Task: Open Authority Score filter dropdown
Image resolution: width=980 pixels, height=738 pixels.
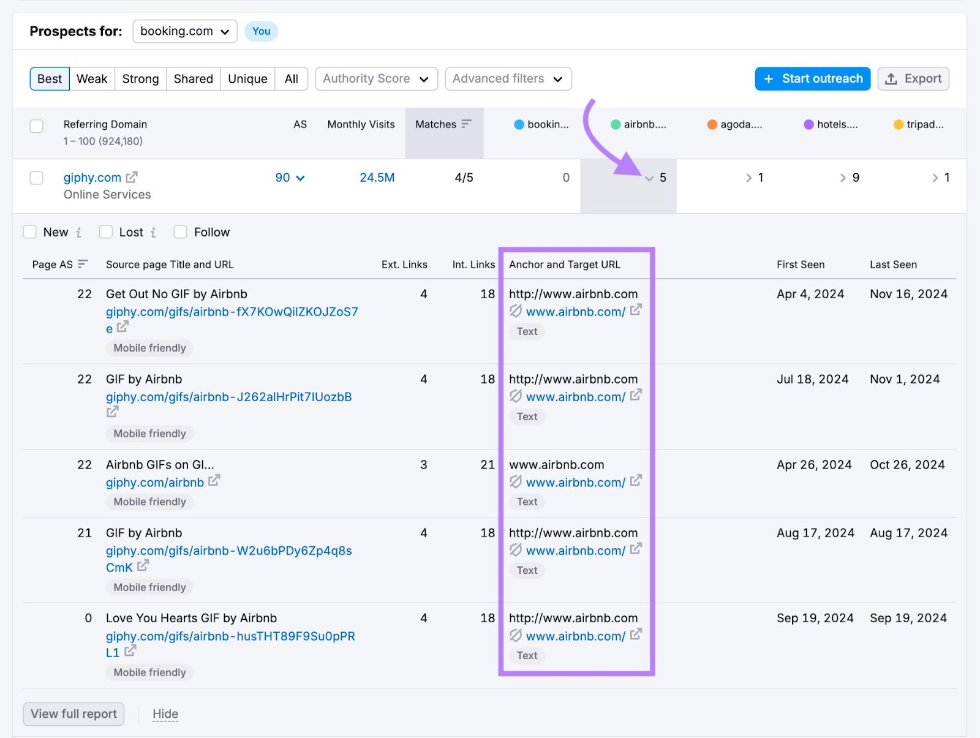Action: [x=376, y=78]
